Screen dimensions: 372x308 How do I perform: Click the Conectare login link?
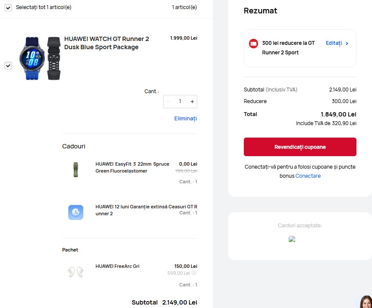point(308,176)
